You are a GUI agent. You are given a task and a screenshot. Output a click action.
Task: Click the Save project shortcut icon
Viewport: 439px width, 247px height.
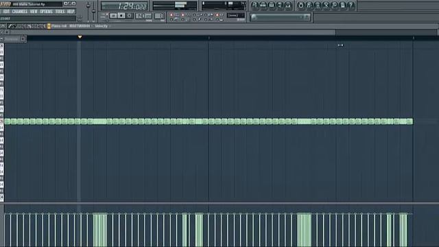click(x=309, y=5)
